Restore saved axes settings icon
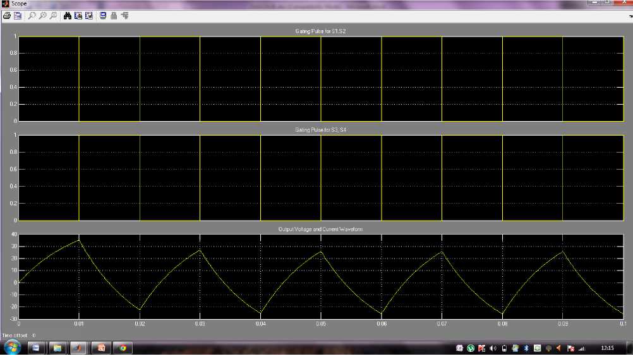 pyautogui.click(x=88, y=15)
